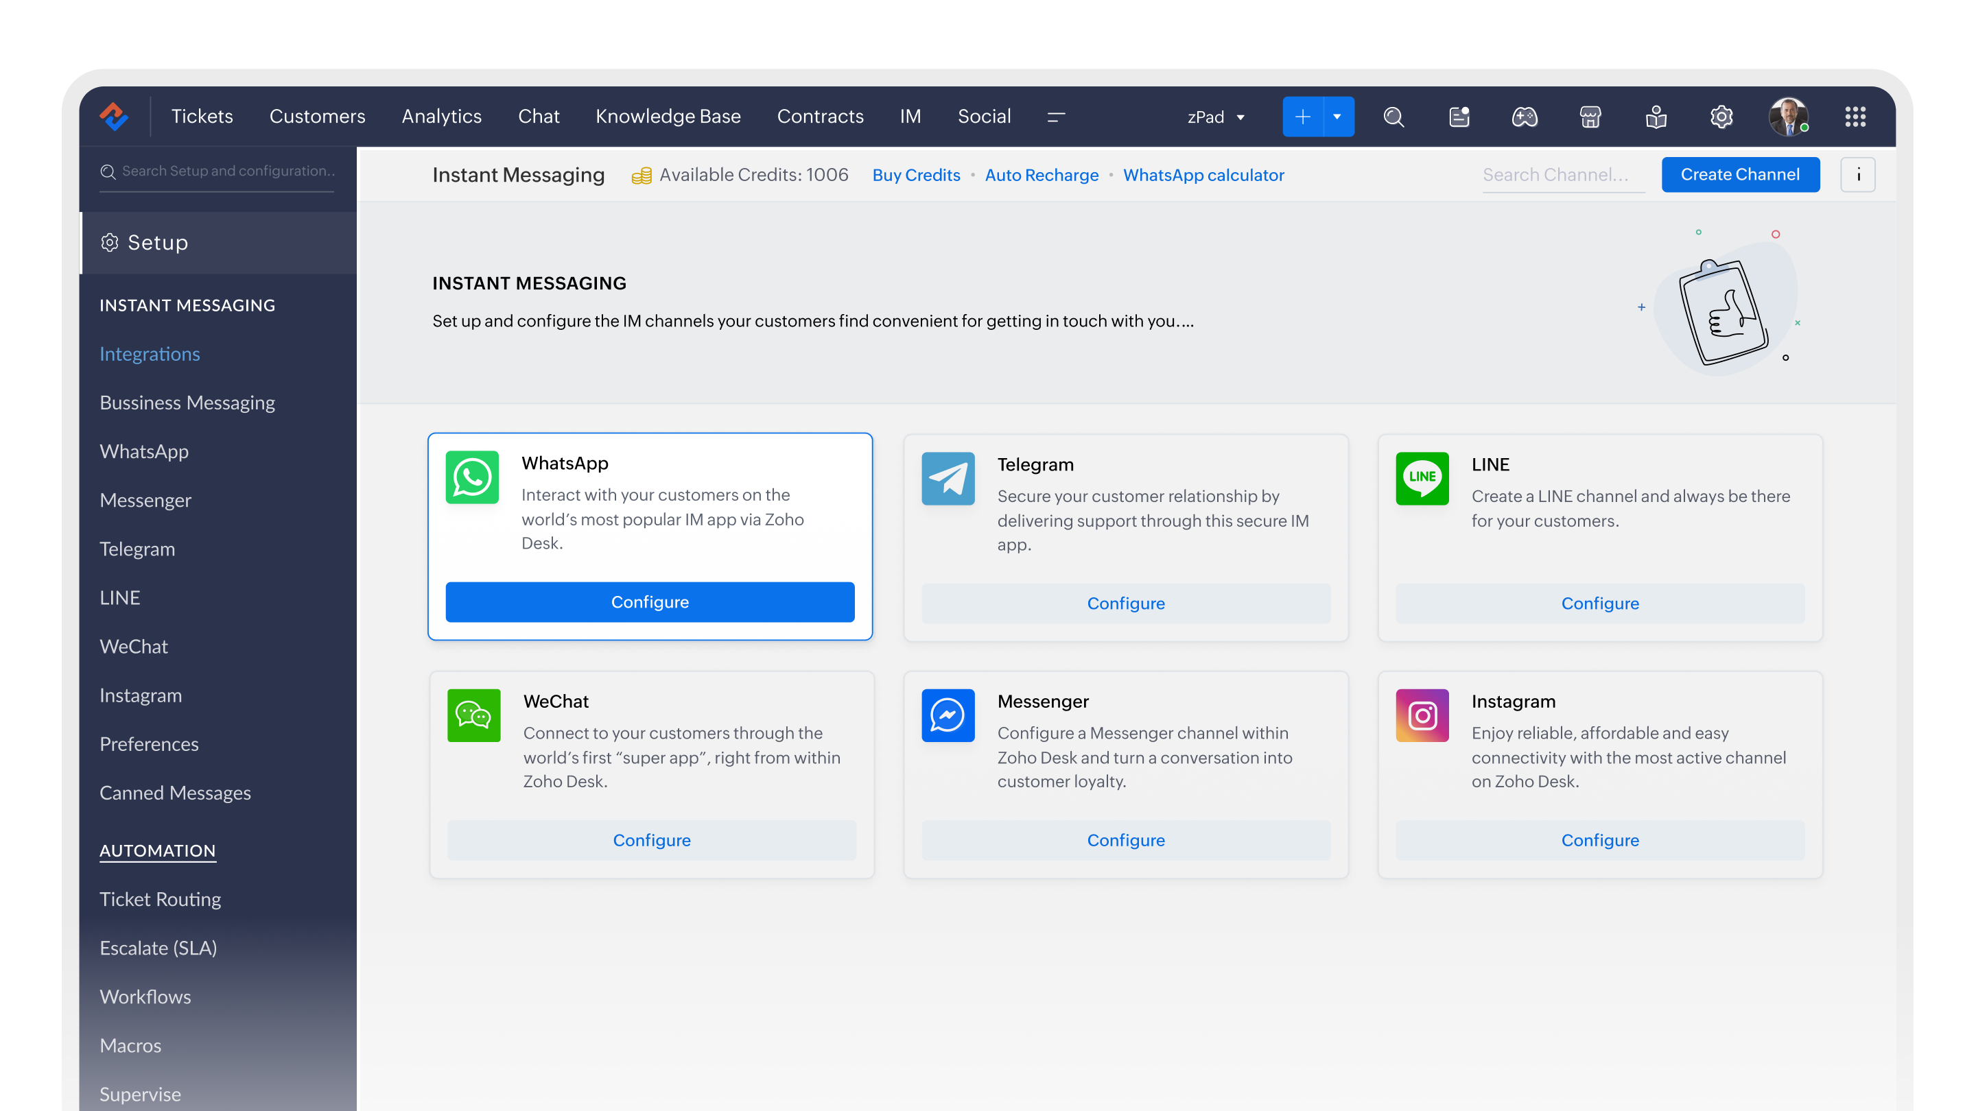The height and width of the screenshot is (1111, 1976).
Task: Click the coins credits icon
Action: pyautogui.click(x=642, y=176)
